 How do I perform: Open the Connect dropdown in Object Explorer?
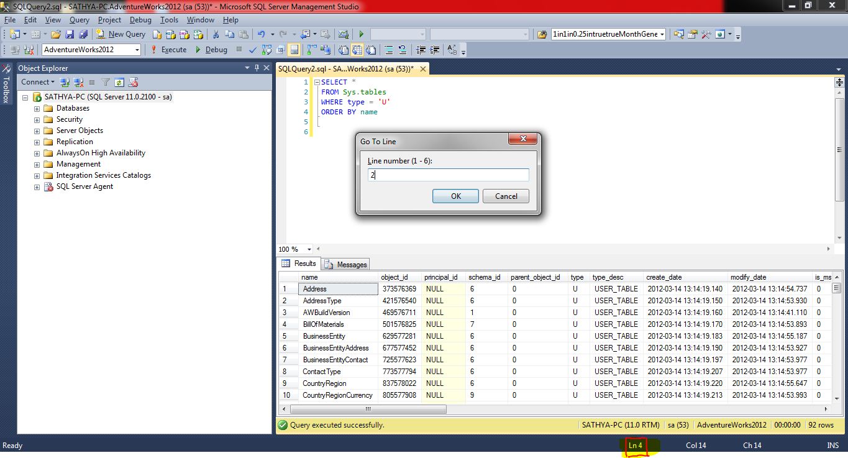point(38,82)
